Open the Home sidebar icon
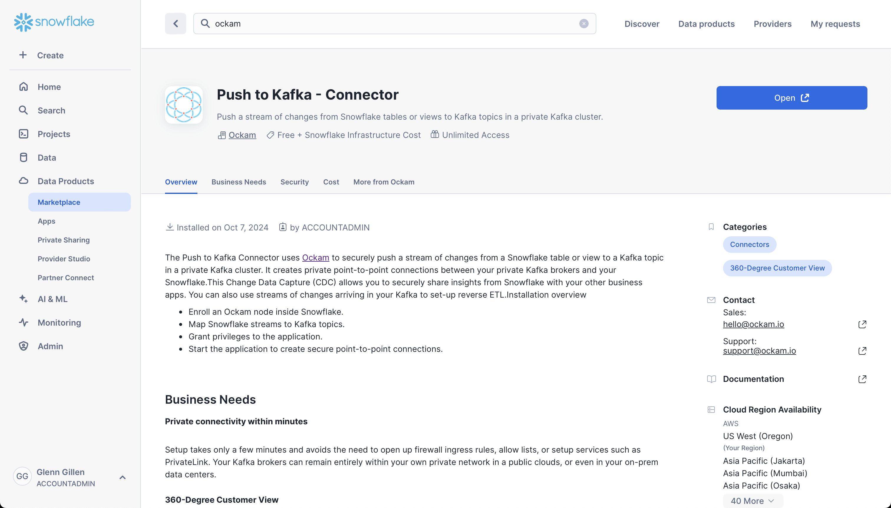891x508 pixels. coord(23,87)
